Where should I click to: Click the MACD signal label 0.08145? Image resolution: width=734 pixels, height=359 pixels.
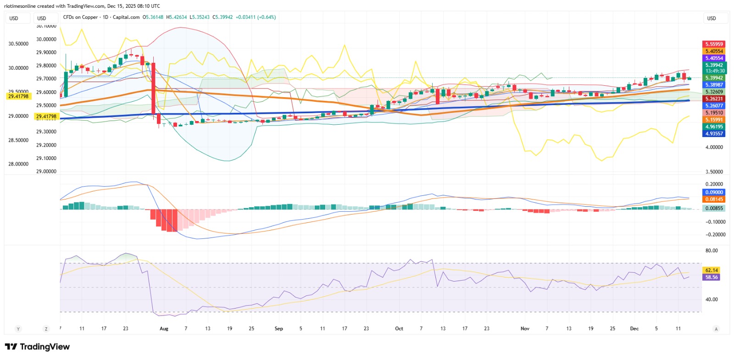coord(714,199)
